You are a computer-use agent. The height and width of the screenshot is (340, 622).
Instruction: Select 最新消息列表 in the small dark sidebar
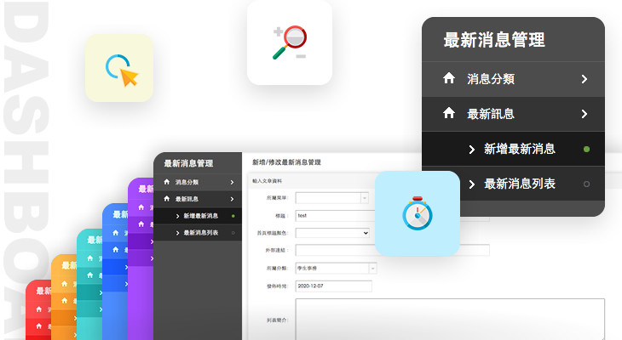(200, 233)
